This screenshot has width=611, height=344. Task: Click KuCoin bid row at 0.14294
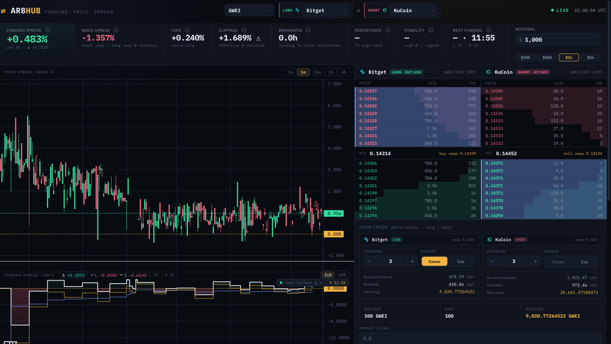[543, 216]
